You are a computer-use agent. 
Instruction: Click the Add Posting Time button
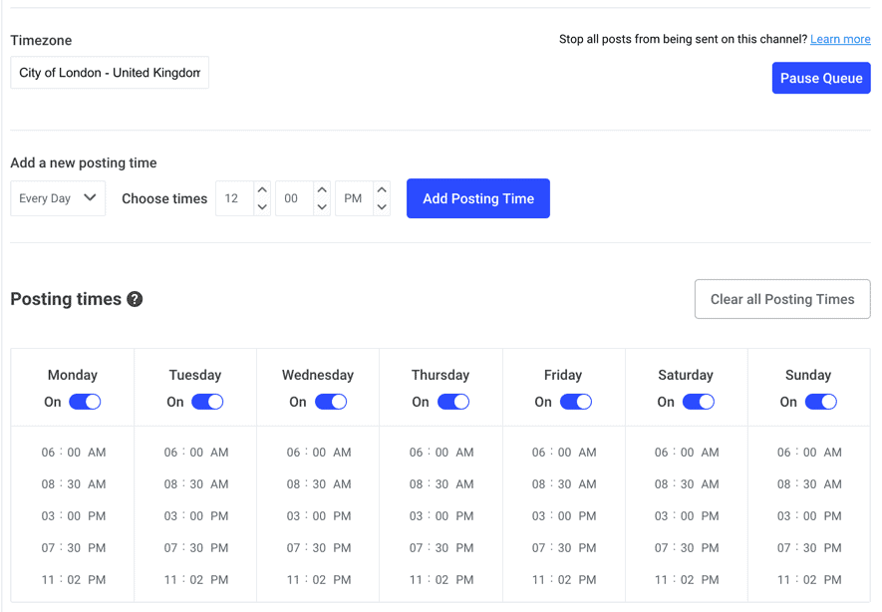[x=478, y=198]
